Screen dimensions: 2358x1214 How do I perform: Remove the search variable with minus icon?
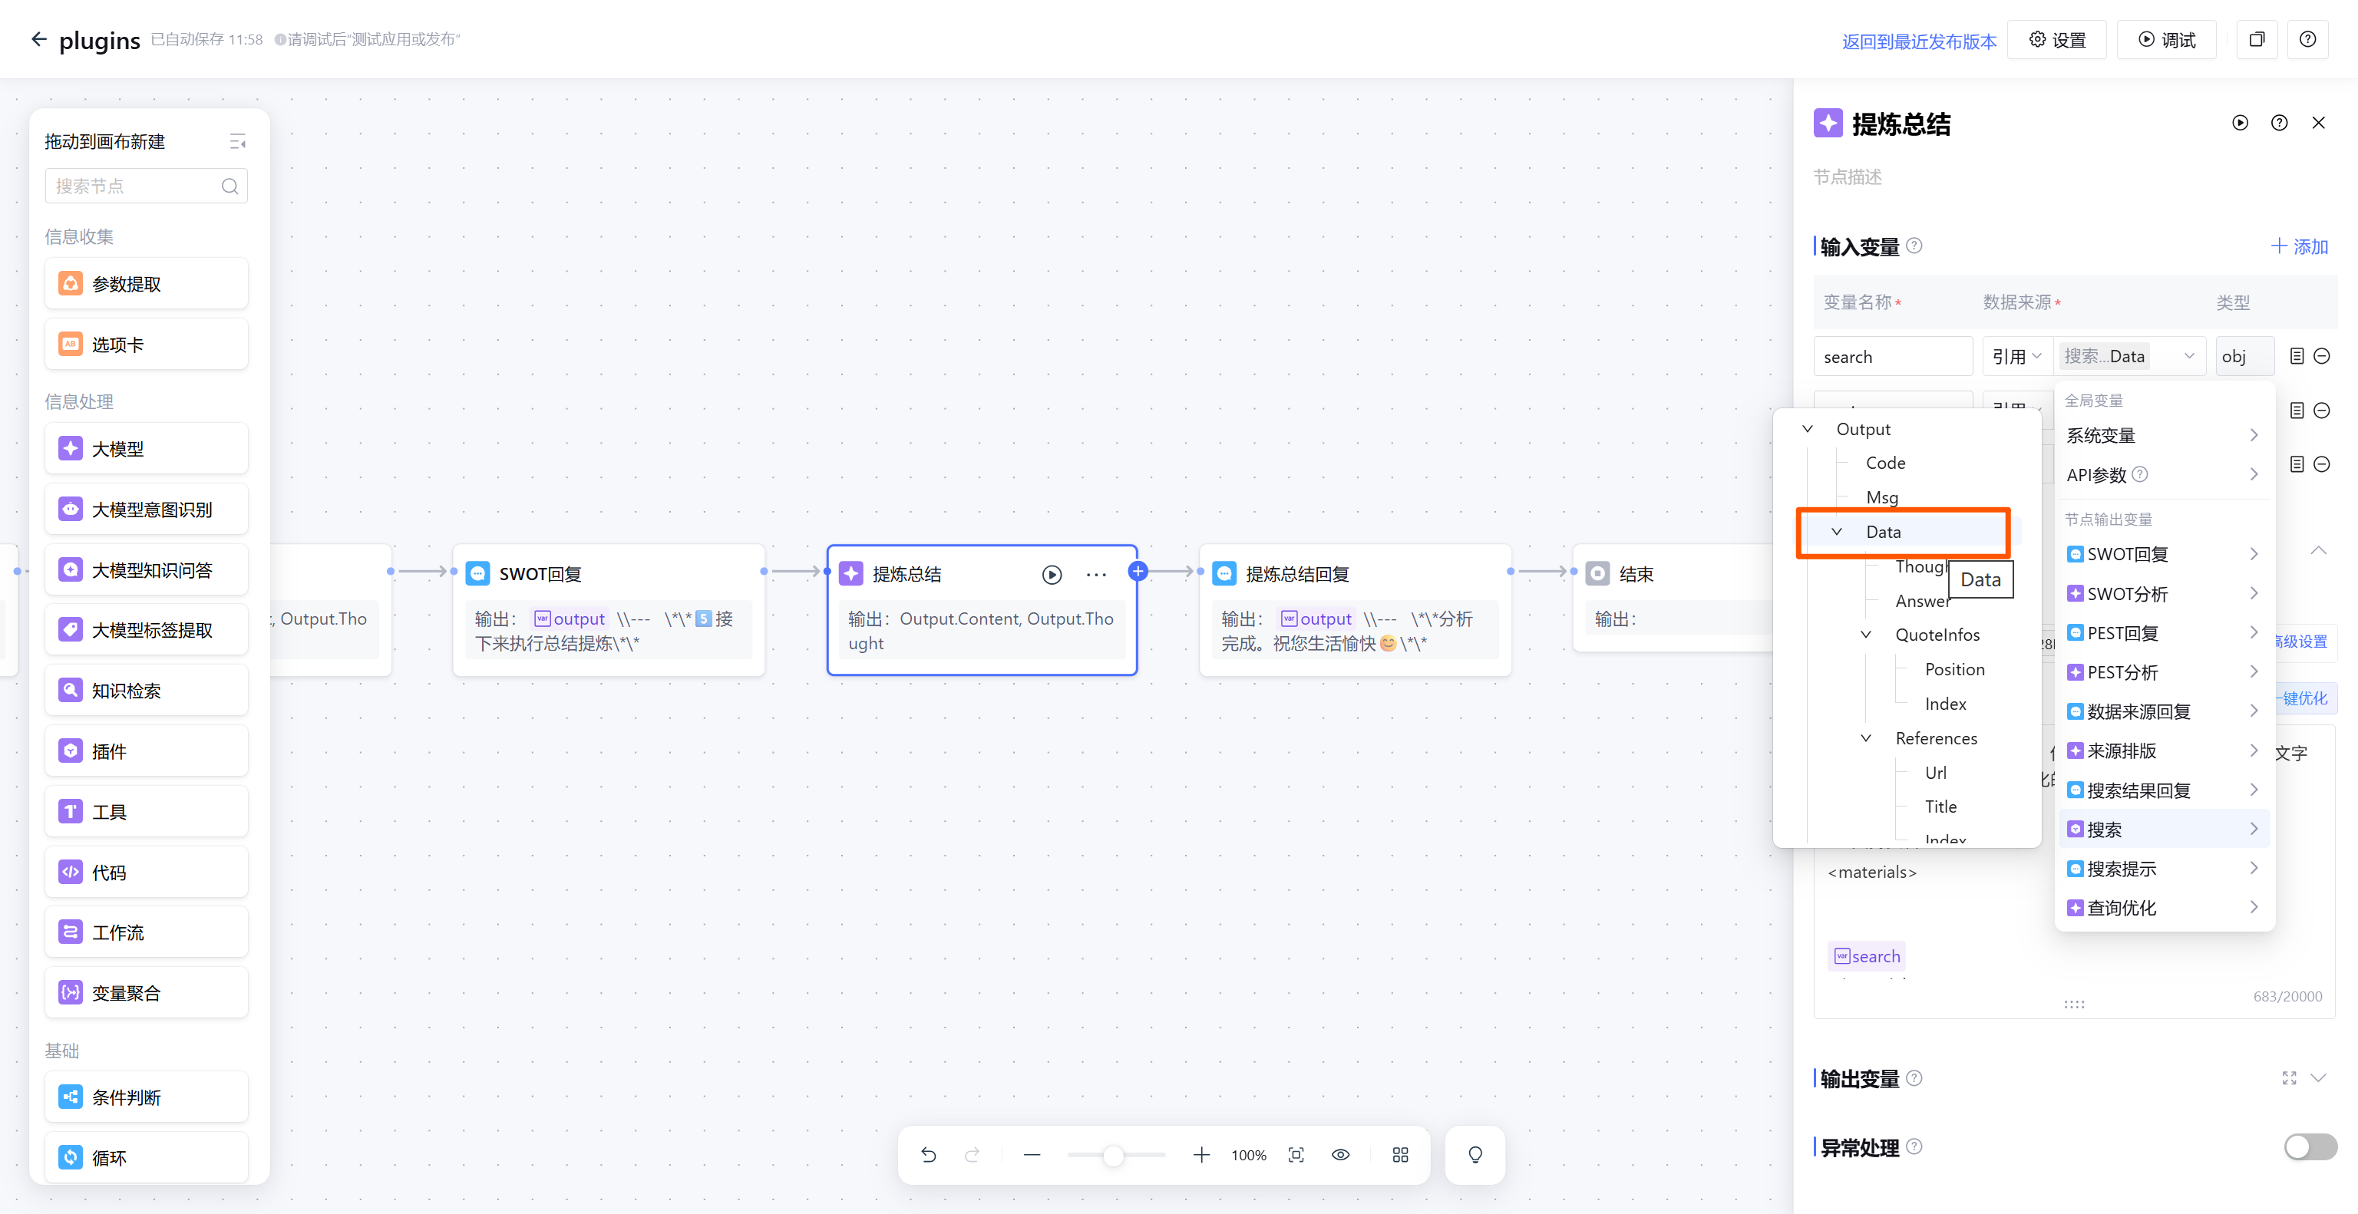tap(2322, 356)
